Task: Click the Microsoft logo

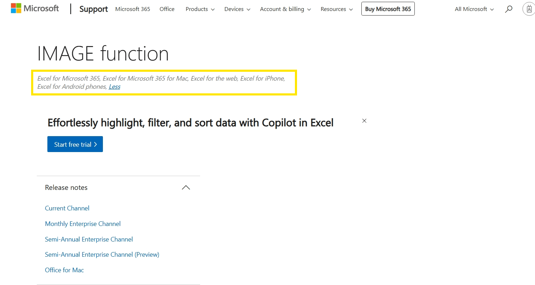Action: (35, 8)
